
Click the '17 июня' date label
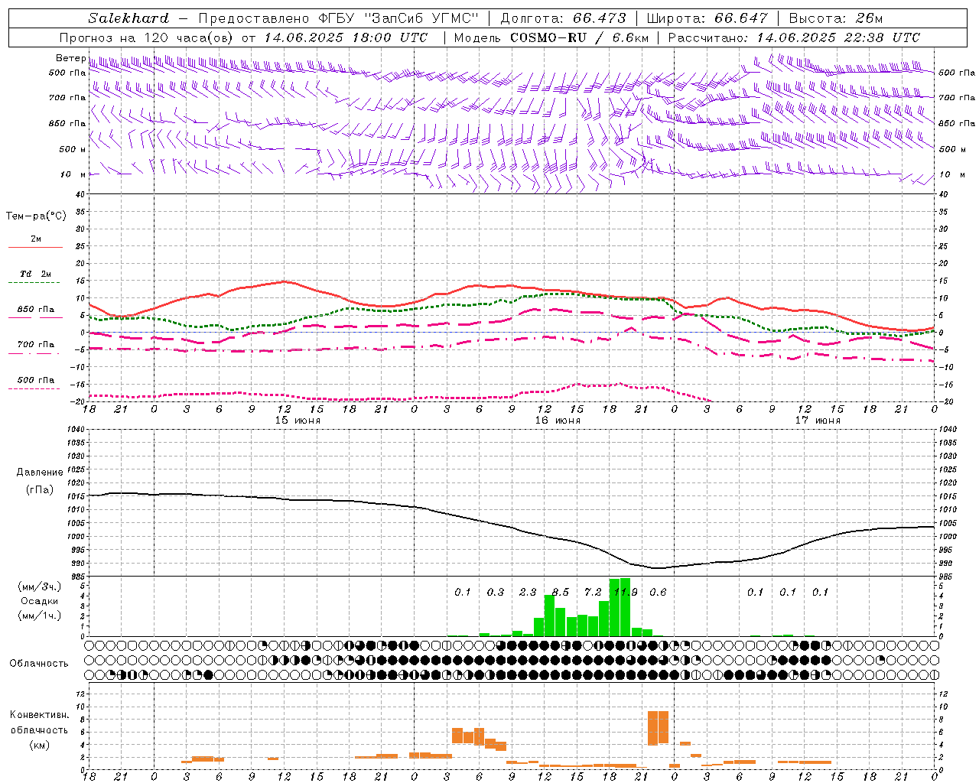(818, 421)
